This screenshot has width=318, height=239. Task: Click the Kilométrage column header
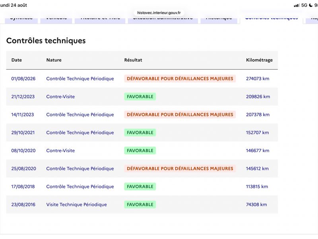pyautogui.click(x=259, y=60)
